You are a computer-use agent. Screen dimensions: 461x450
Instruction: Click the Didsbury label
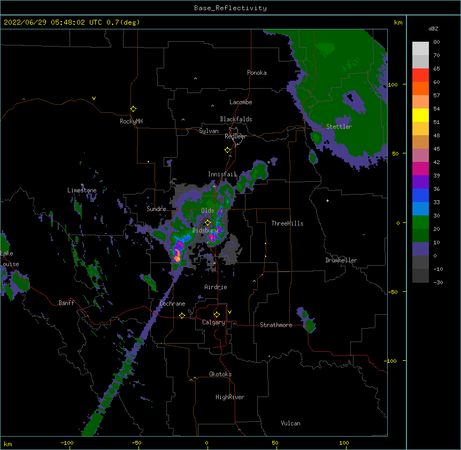pos(205,230)
